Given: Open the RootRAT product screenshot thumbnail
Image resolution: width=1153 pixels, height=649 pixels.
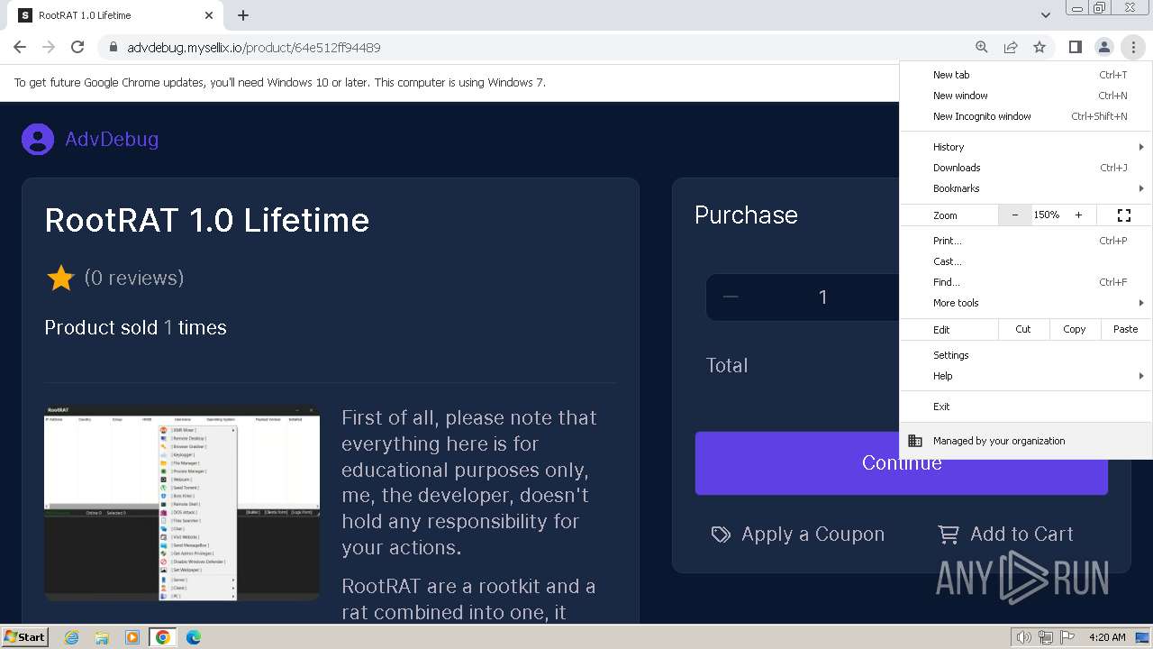Looking at the screenshot, I should 182,504.
